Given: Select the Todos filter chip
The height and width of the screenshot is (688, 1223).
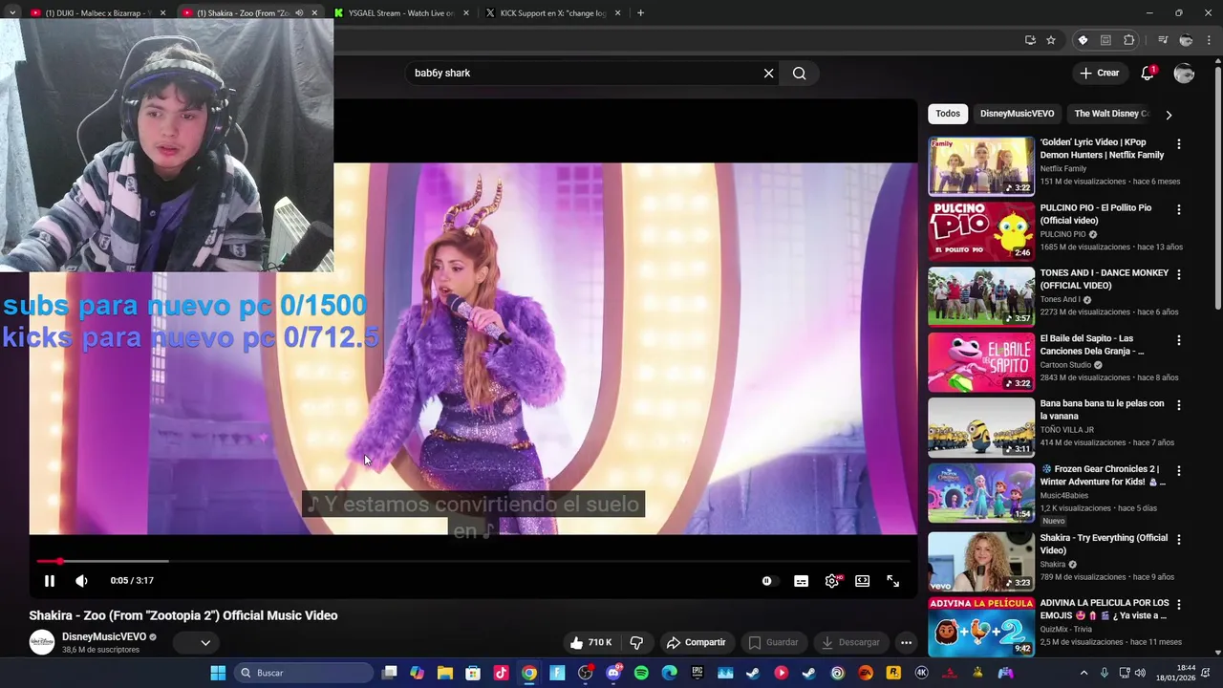Looking at the screenshot, I should (948, 114).
